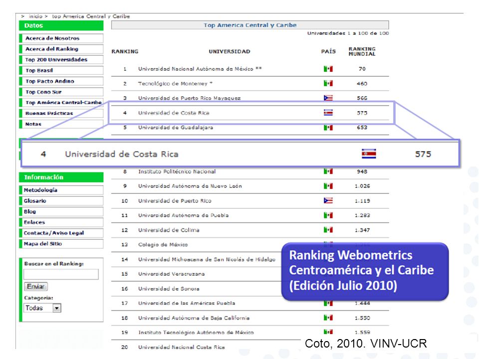
Task: Open Universidad de Guadalajara link
Action: click(175, 127)
